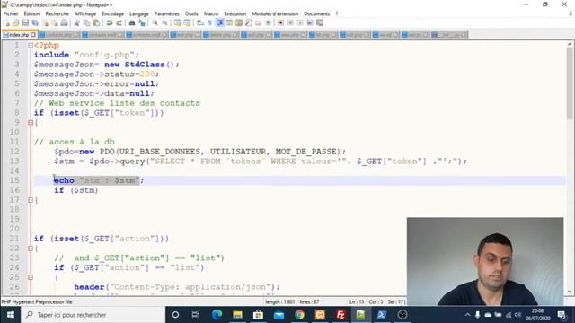The width and height of the screenshot is (575, 323).
Task: Cut selection using the scissors icon
Action: pos(77,23)
